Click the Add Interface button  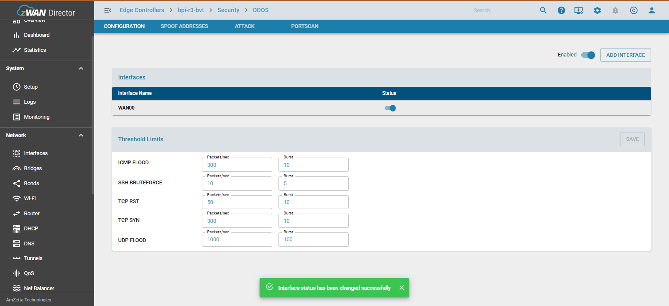(x=625, y=55)
